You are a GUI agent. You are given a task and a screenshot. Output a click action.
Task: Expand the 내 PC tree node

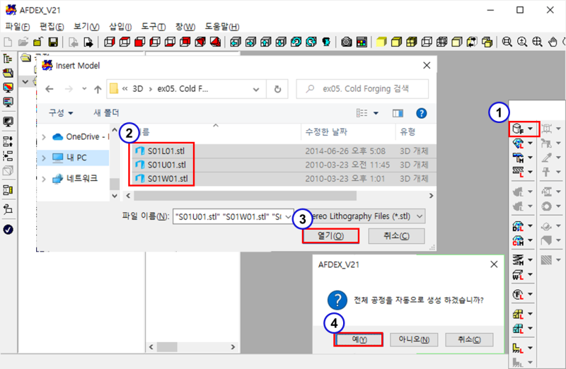point(44,158)
